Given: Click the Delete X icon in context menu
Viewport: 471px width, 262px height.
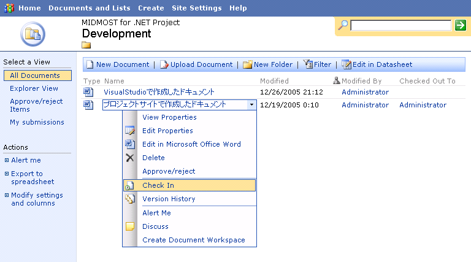Looking at the screenshot, I should click(130, 158).
